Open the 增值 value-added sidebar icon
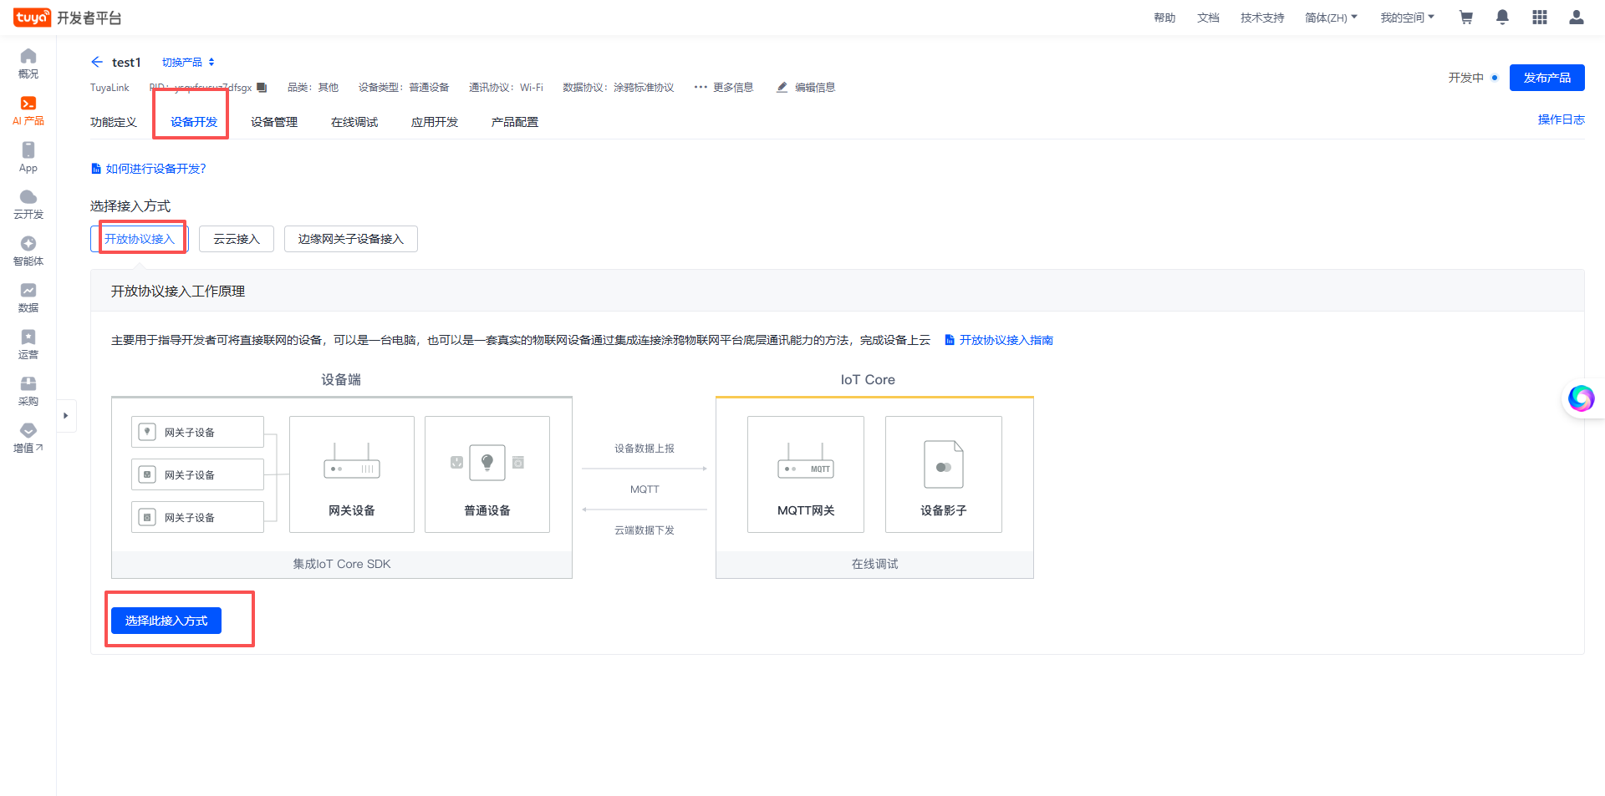Image resolution: width=1605 pixels, height=796 pixels. tap(28, 438)
